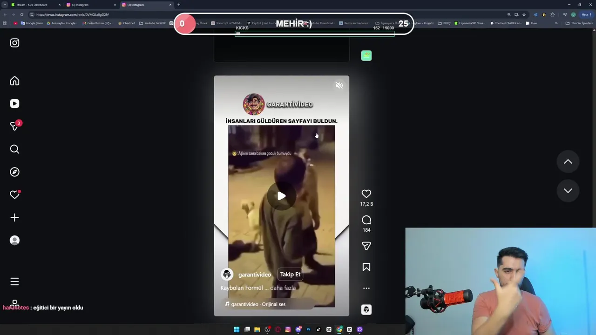This screenshot has height=335, width=596.
Task: Open the Chrome profile avatar
Action: [x=573, y=14]
